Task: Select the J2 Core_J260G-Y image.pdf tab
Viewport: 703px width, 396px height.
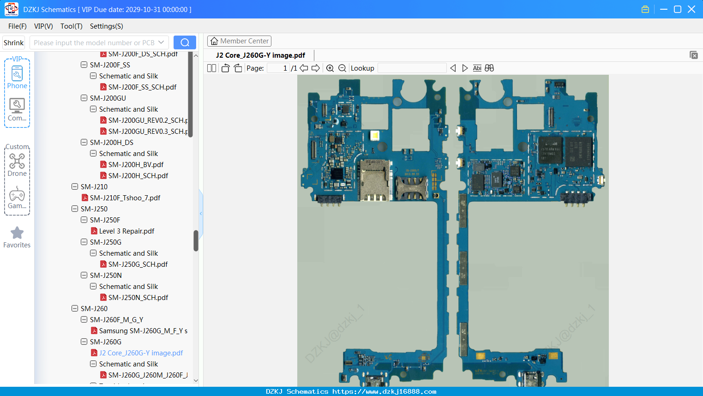Action: click(260, 55)
